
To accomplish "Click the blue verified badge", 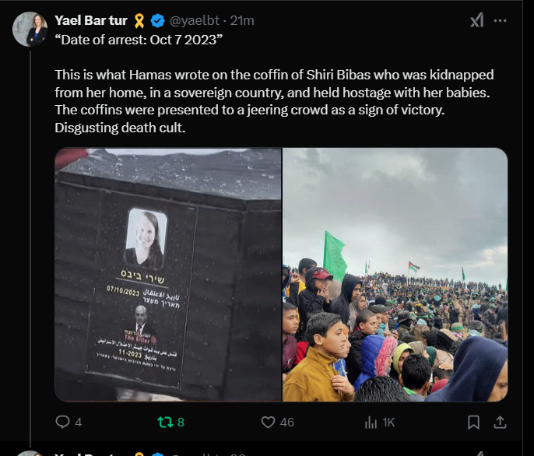I will click(157, 20).
